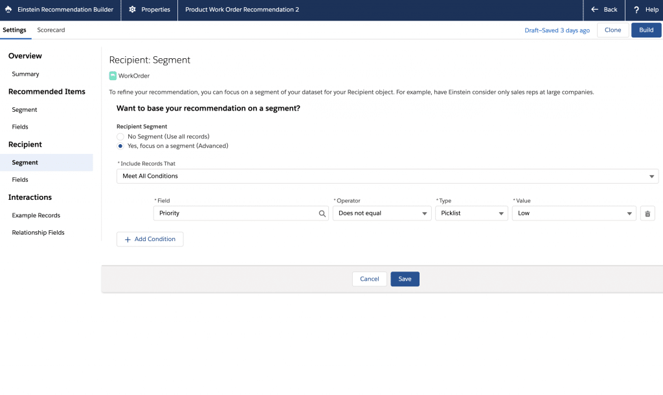Click the Back arrow icon
This screenshot has height=395, width=663.
pos(593,10)
